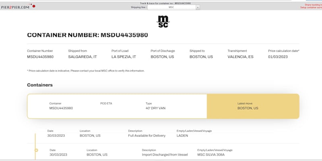Select 'BOSTON, US' under Latest move
Screen dimensions: 322x161
248,108
